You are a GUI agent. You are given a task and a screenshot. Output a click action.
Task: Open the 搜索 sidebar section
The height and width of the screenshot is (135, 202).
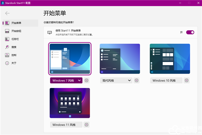[21, 47]
